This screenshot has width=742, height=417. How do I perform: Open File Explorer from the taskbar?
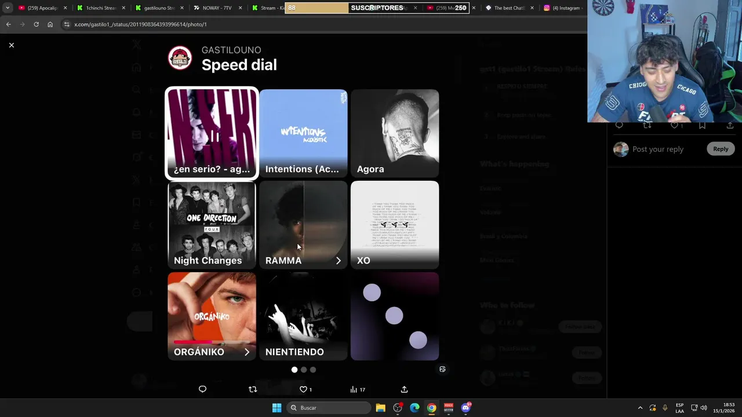click(380, 408)
